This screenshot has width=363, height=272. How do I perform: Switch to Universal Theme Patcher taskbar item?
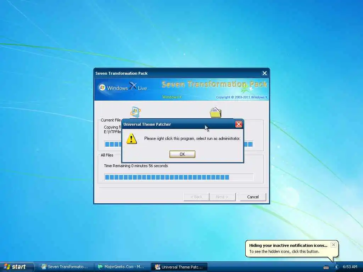pos(179,267)
